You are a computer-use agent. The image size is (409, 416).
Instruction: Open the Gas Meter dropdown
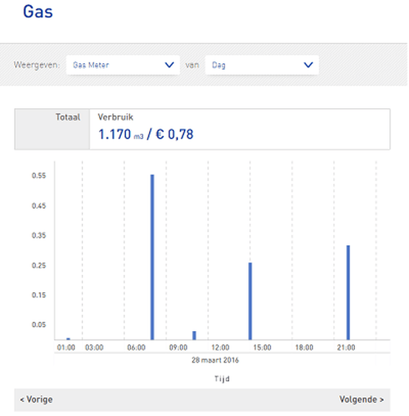pyautogui.click(x=123, y=65)
